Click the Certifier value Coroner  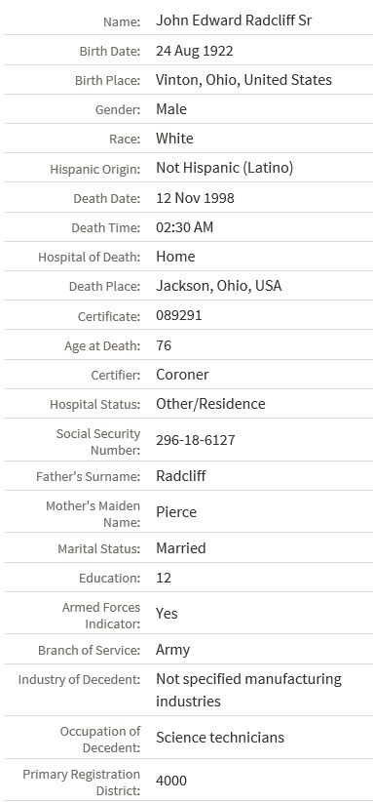coord(182,375)
